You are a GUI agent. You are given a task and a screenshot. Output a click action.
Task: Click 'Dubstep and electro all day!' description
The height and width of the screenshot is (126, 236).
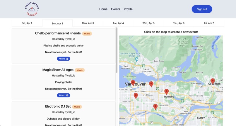point(64,119)
